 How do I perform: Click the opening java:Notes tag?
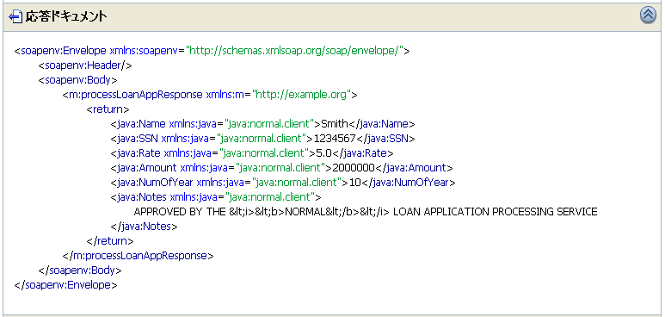[x=216, y=197]
